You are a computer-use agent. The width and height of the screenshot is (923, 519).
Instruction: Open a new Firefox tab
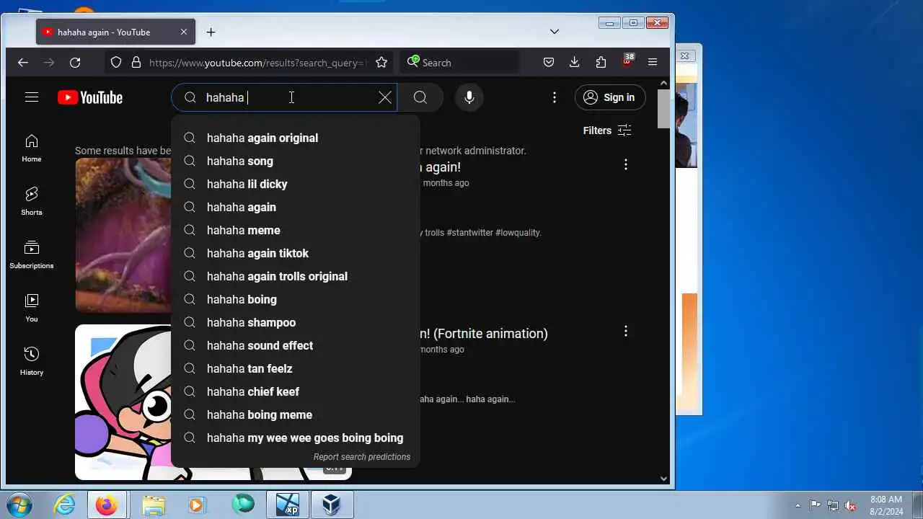211,32
